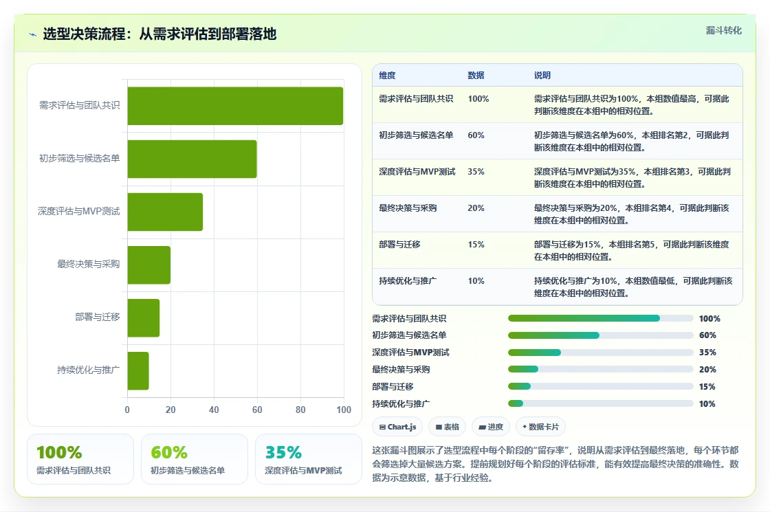Click the description mentioning 本组排名第3
The width and height of the screenshot is (770, 512).
tap(632, 177)
